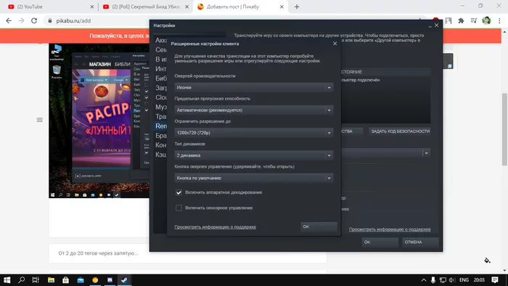508x286 pixels.
Task: Select the Rem... category in the Steam settings sidebar
Action: tap(161, 126)
